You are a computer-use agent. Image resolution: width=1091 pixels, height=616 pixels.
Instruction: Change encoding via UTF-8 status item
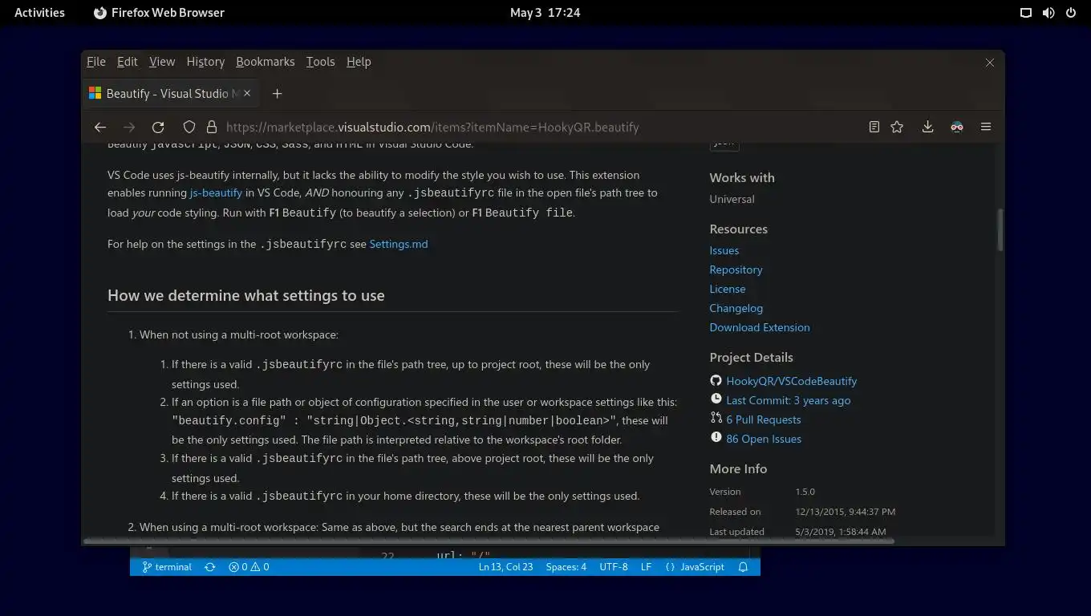614,567
